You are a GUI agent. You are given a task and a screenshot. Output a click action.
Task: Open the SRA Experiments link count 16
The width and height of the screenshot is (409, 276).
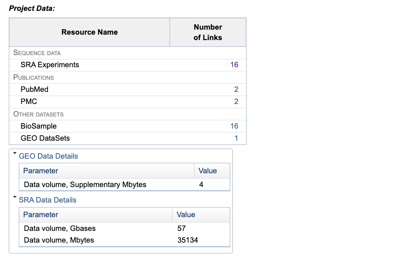pyautogui.click(x=234, y=65)
